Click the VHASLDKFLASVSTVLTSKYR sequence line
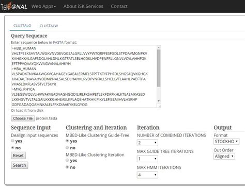 pyautogui.click(x=34, y=84)
